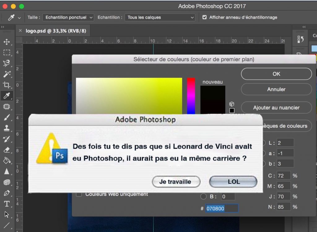Click the C percentage input field
This screenshot has height=232, width=317.
tap(284, 176)
